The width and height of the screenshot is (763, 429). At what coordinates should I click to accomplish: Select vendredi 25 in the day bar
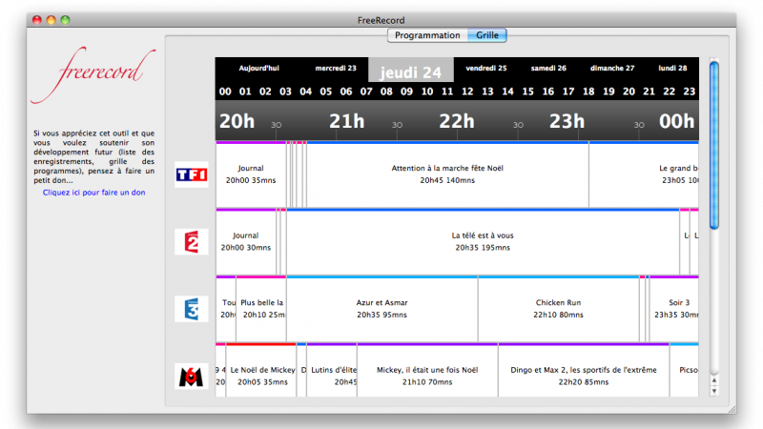tap(486, 68)
